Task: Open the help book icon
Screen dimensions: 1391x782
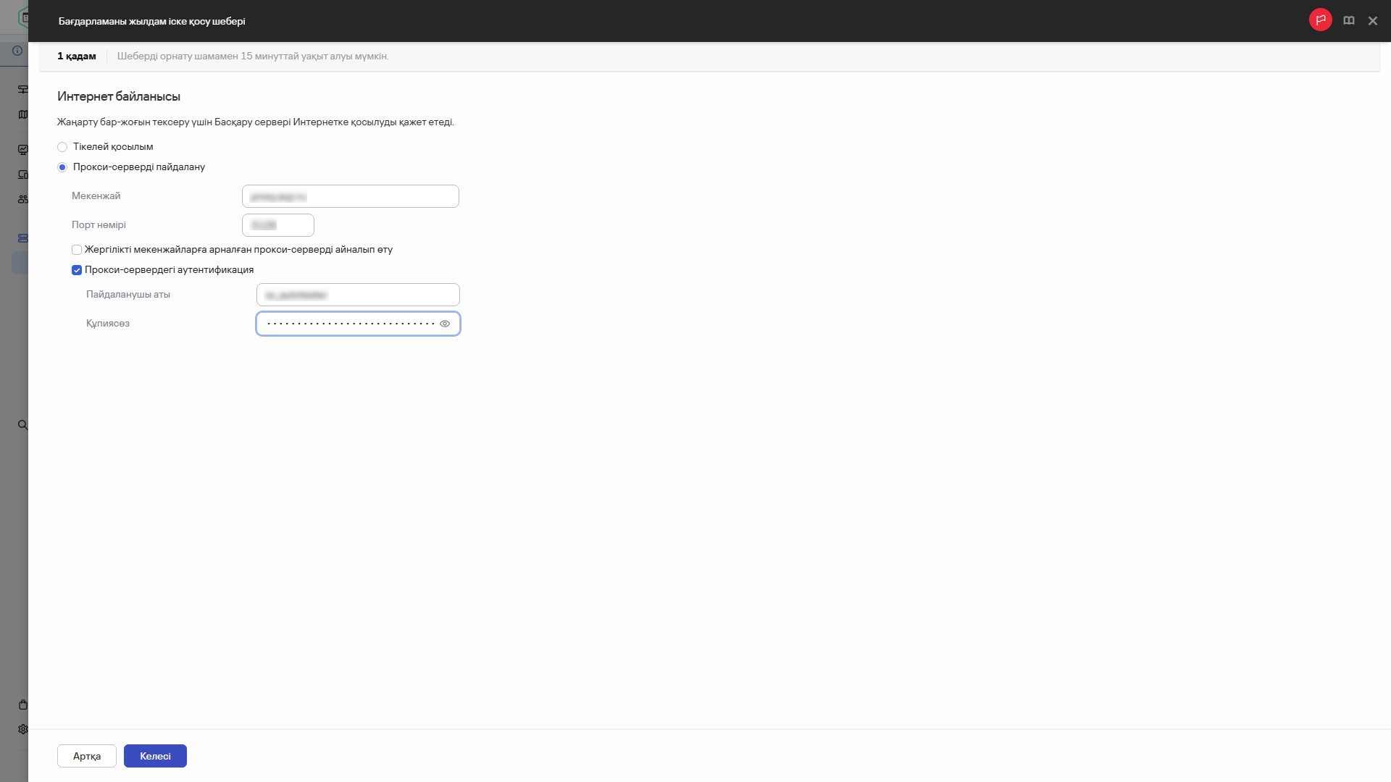Action: 1348,21
